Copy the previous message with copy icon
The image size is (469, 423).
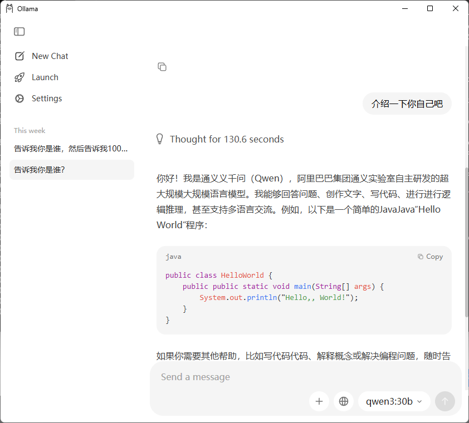point(162,67)
